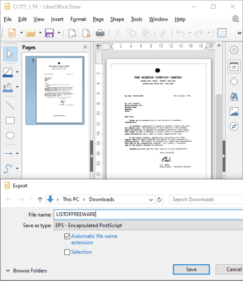Click the Open folder icon
This screenshot has width=243, height=281.
tap(31, 33)
